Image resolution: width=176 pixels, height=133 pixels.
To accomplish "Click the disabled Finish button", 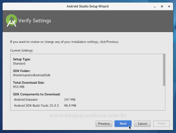I will pos(161,124).
